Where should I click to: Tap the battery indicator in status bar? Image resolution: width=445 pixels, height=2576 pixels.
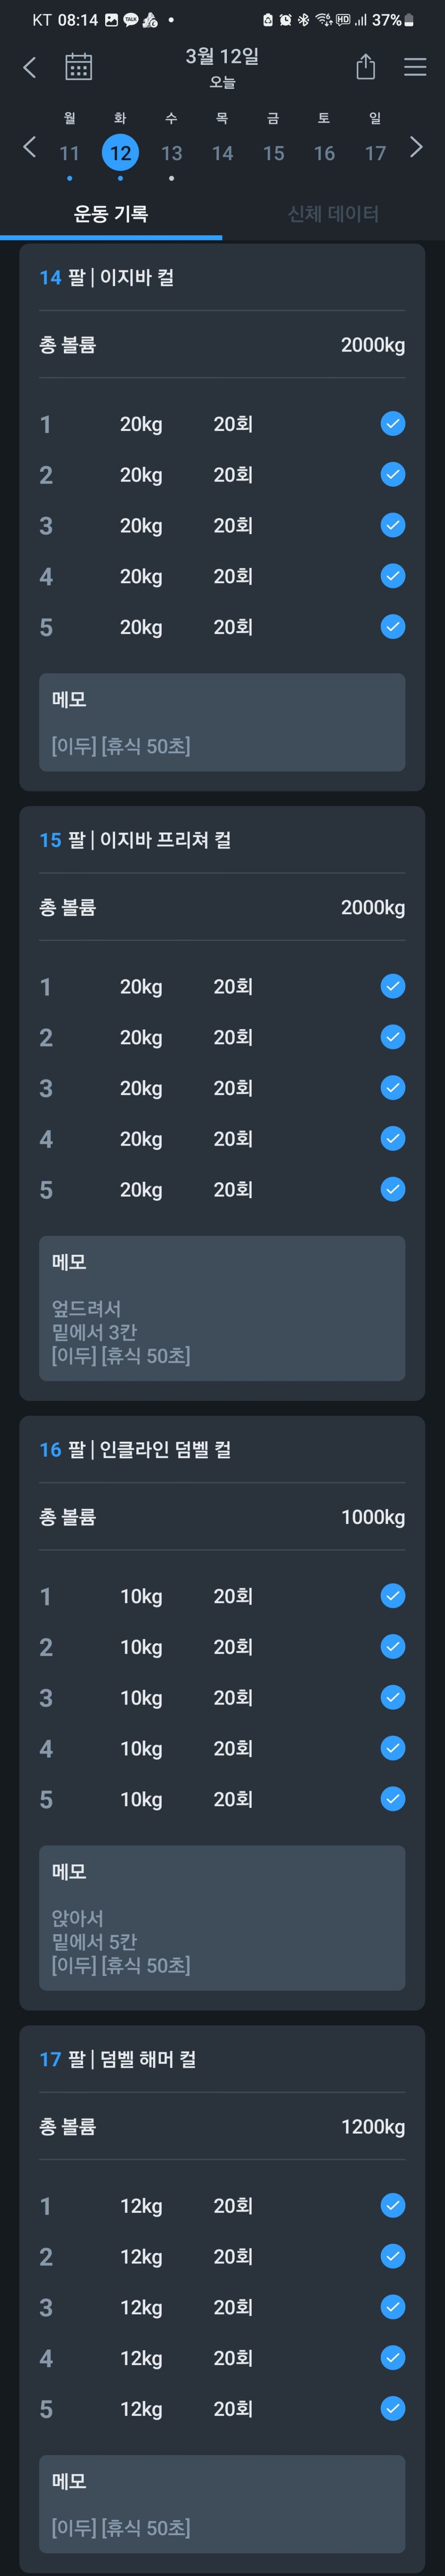[x=408, y=20]
